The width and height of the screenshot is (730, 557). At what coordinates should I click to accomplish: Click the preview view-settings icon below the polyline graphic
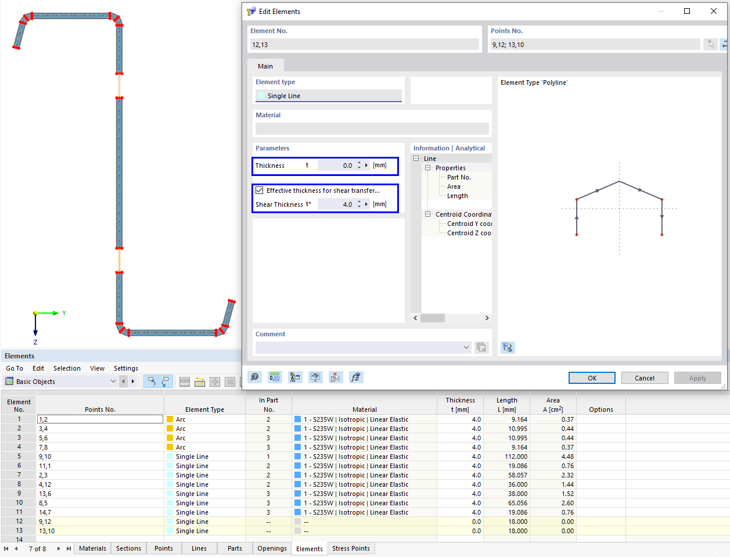pyautogui.click(x=508, y=347)
